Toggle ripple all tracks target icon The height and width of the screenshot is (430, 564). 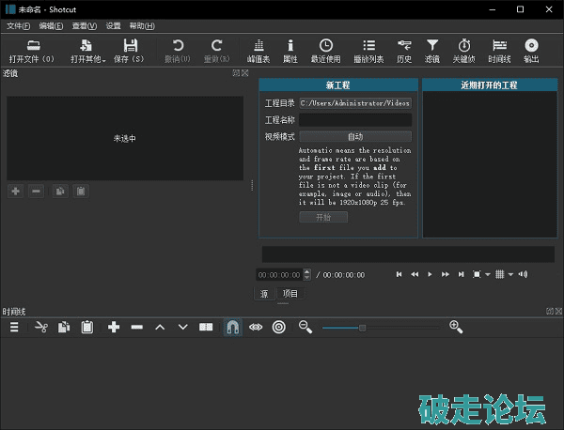coord(278,327)
